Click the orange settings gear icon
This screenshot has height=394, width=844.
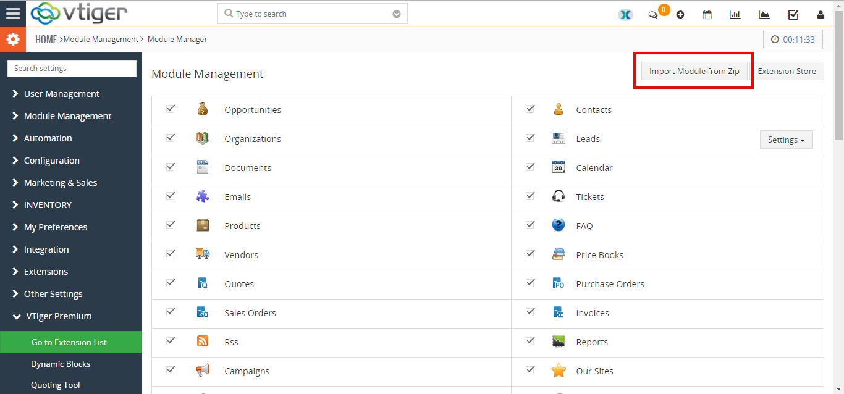(13, 40)
